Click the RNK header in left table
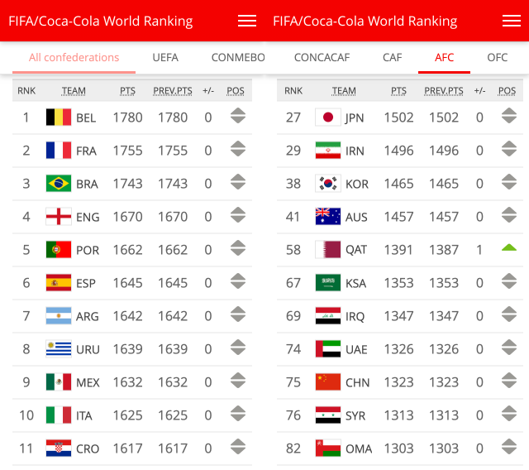Screen dimensions: 529x470 (26, 90)
